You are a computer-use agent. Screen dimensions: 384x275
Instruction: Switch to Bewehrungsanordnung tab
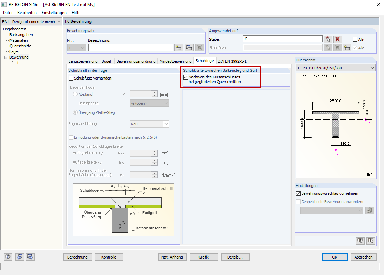click(x=136, y=61)
